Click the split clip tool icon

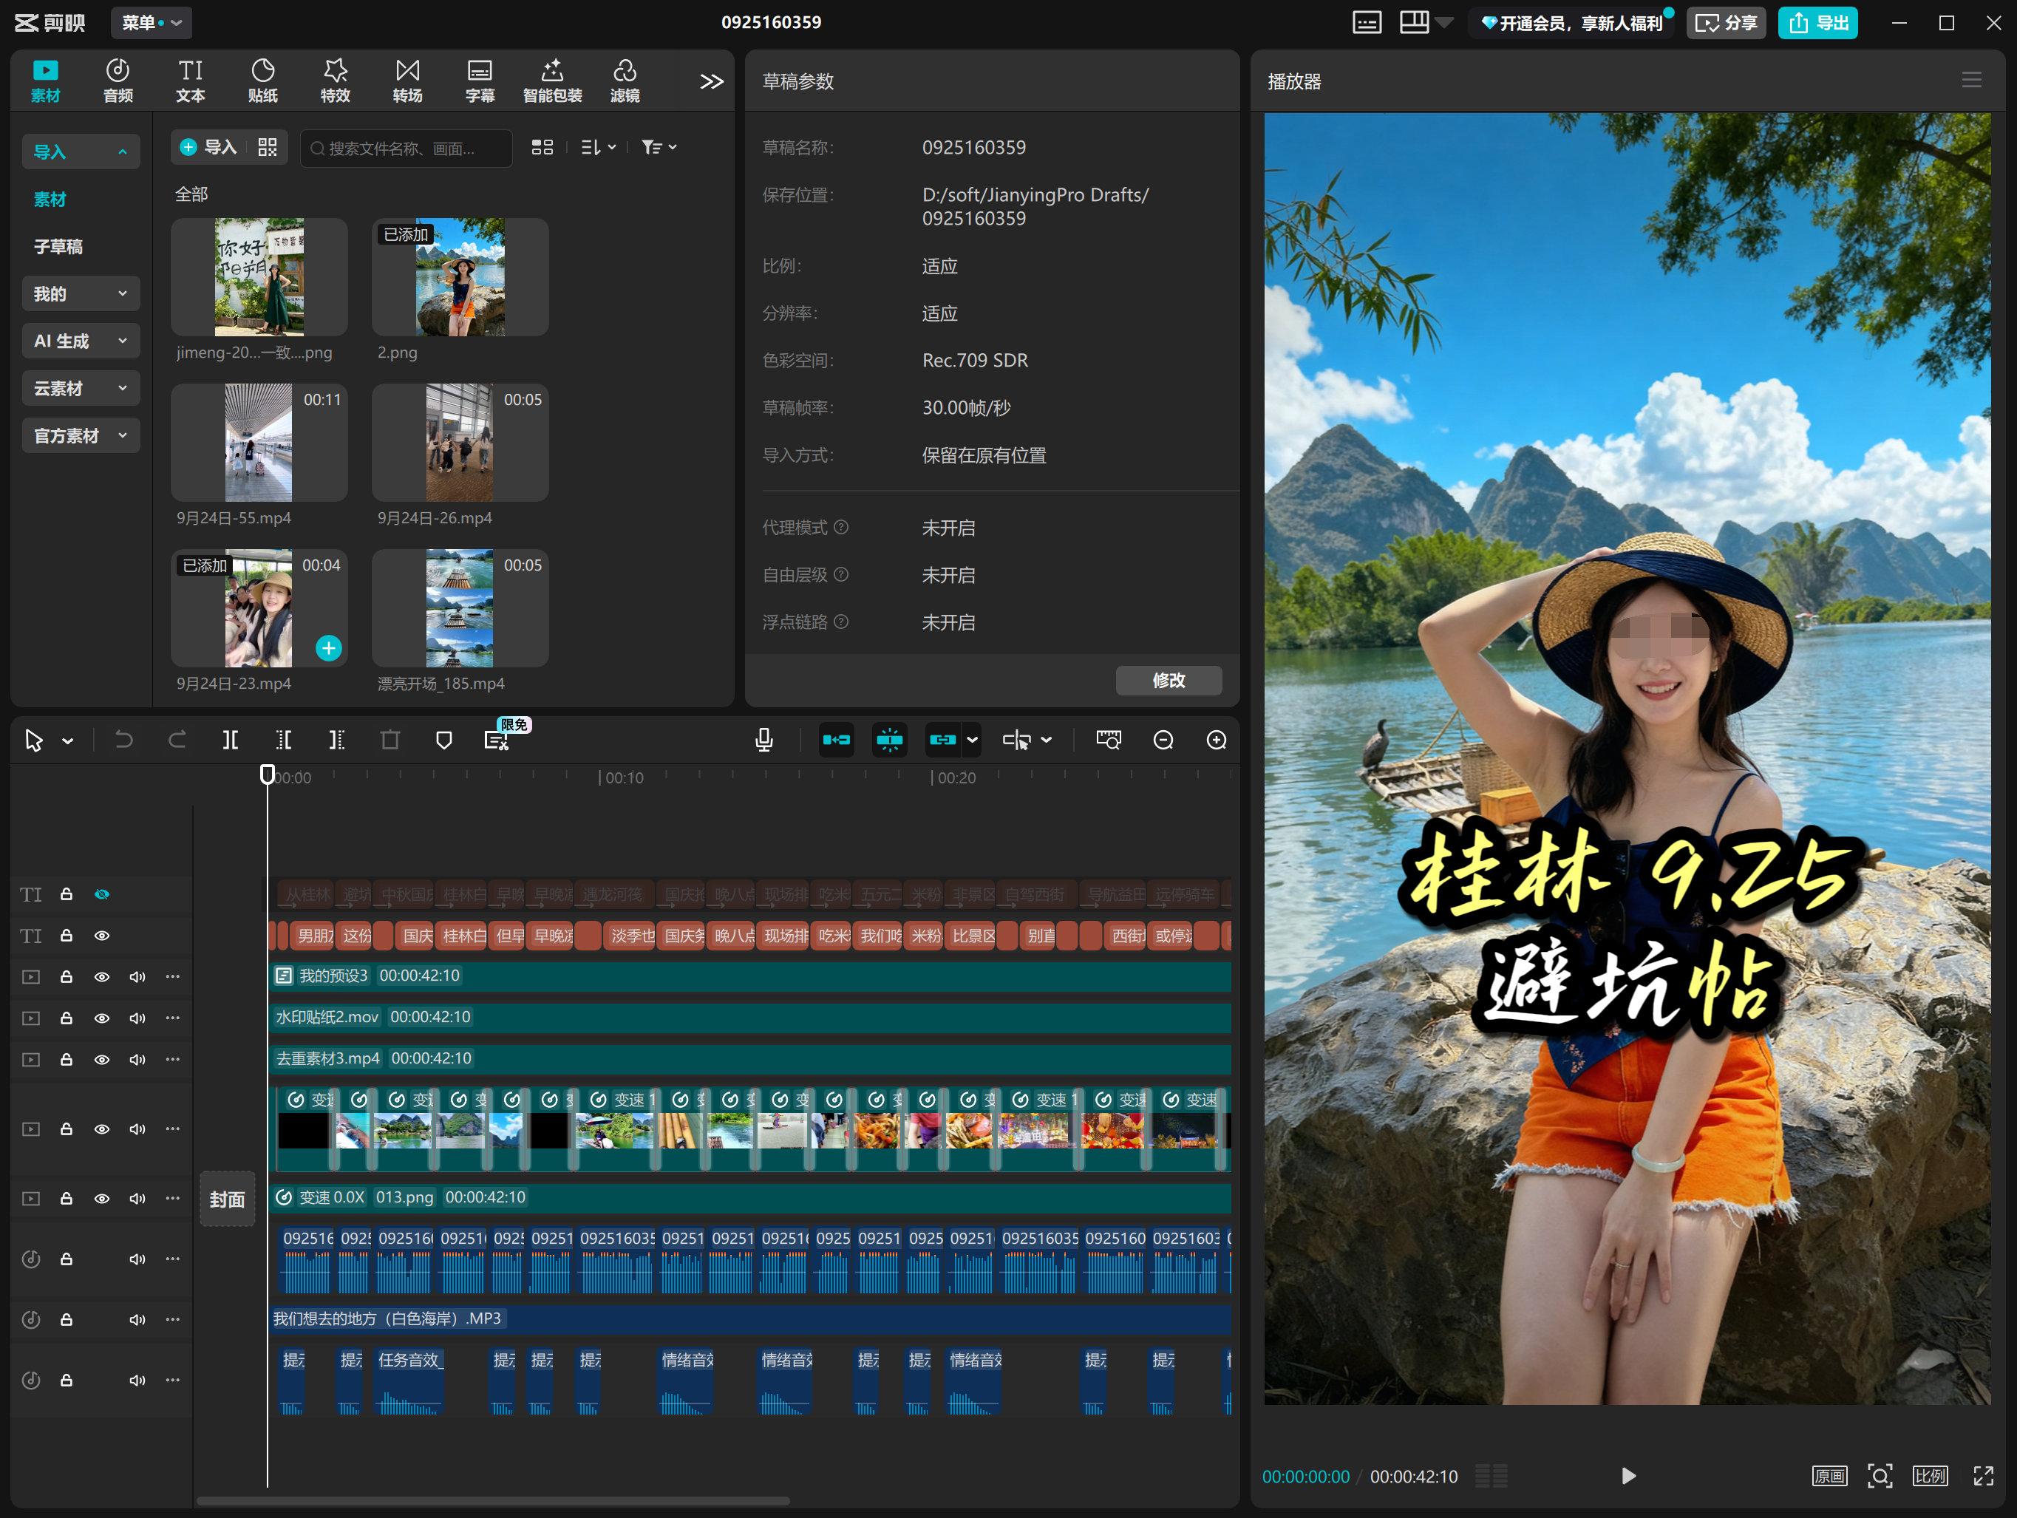tap(231, 739)
